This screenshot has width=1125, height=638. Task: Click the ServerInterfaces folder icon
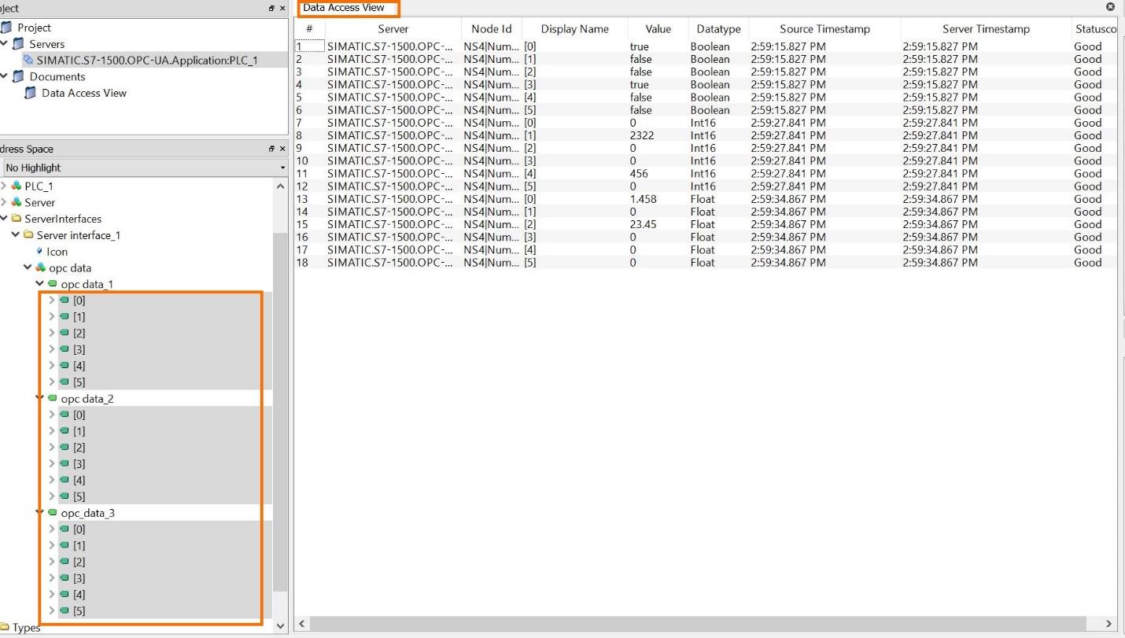17,219
